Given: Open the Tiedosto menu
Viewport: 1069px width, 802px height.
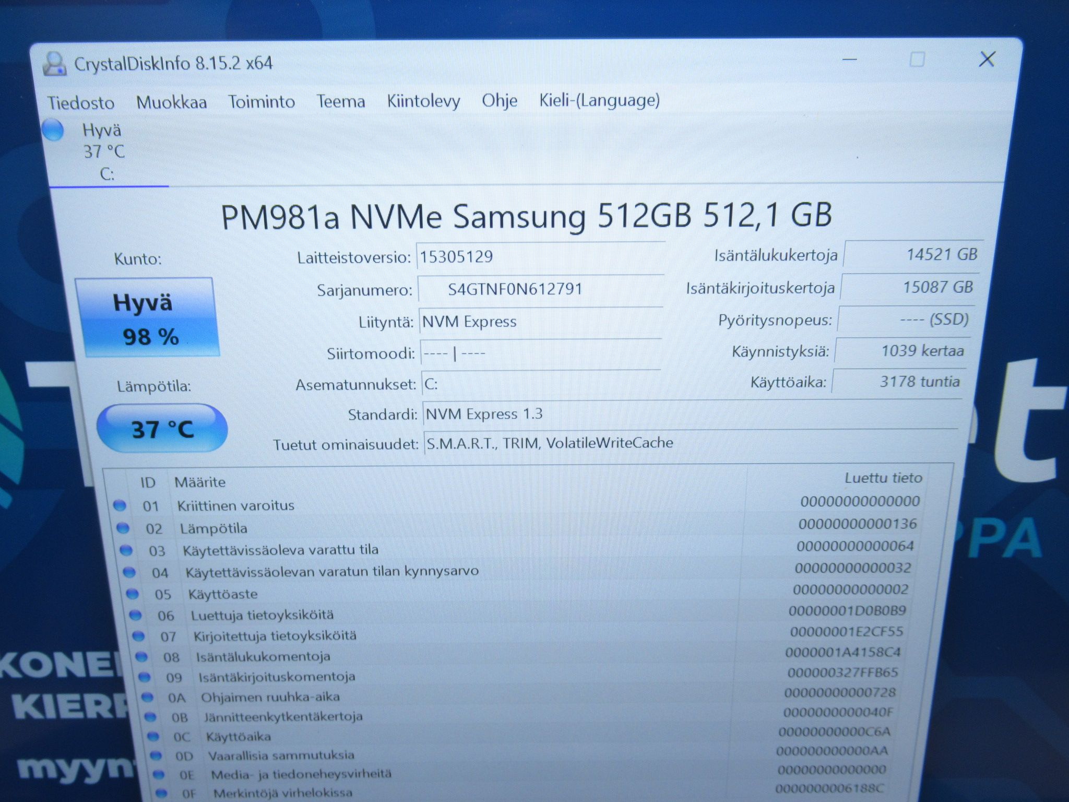Looking at the screenshot, I should (x=81, y=102).
